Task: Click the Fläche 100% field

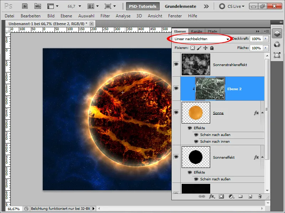Action: click(256, 48)
